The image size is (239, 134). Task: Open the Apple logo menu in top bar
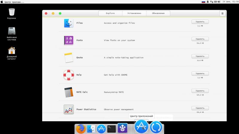pos(2,2)
